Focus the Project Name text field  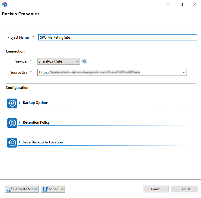117,37
